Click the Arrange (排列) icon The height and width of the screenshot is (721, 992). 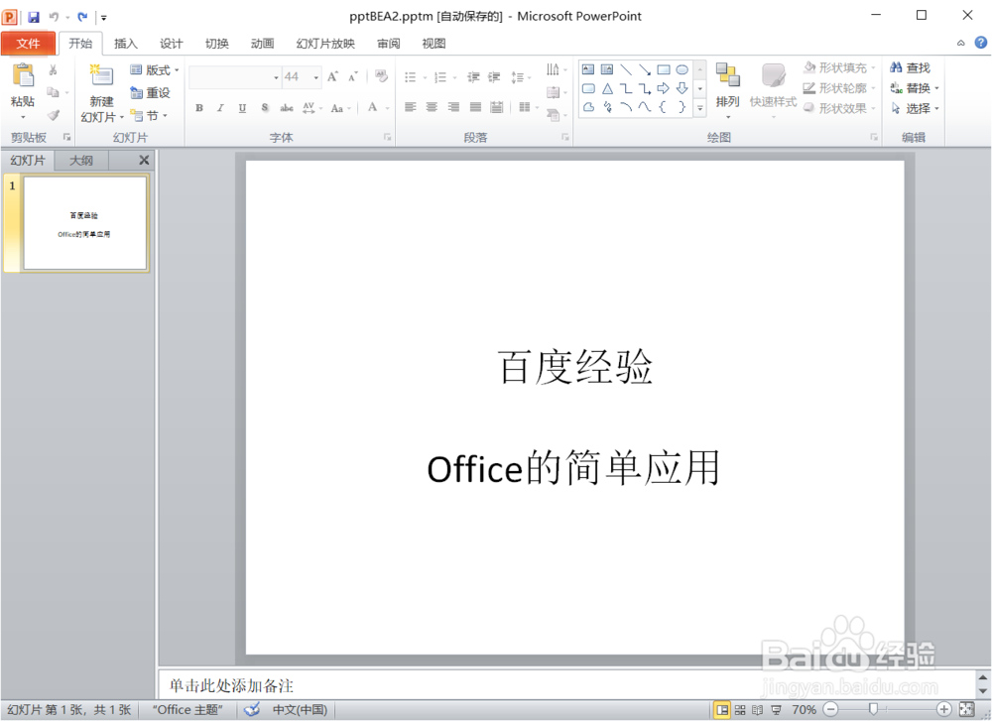click(727, 75)
